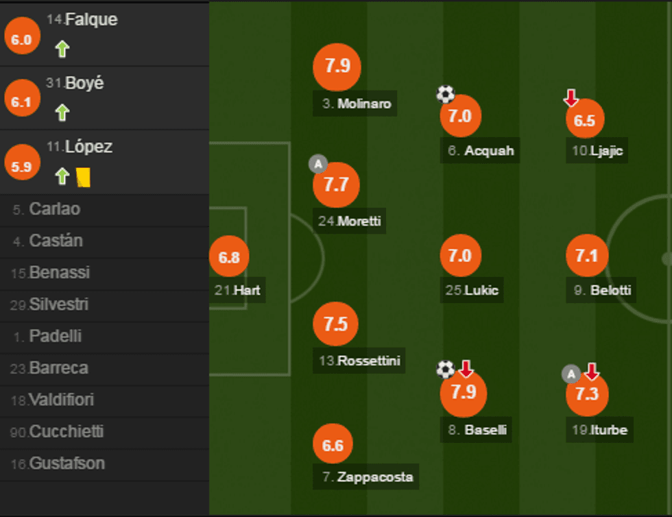This screenshot has width=672, height=517.
Task: Open Lukic player name label
Action: [472, 290]
